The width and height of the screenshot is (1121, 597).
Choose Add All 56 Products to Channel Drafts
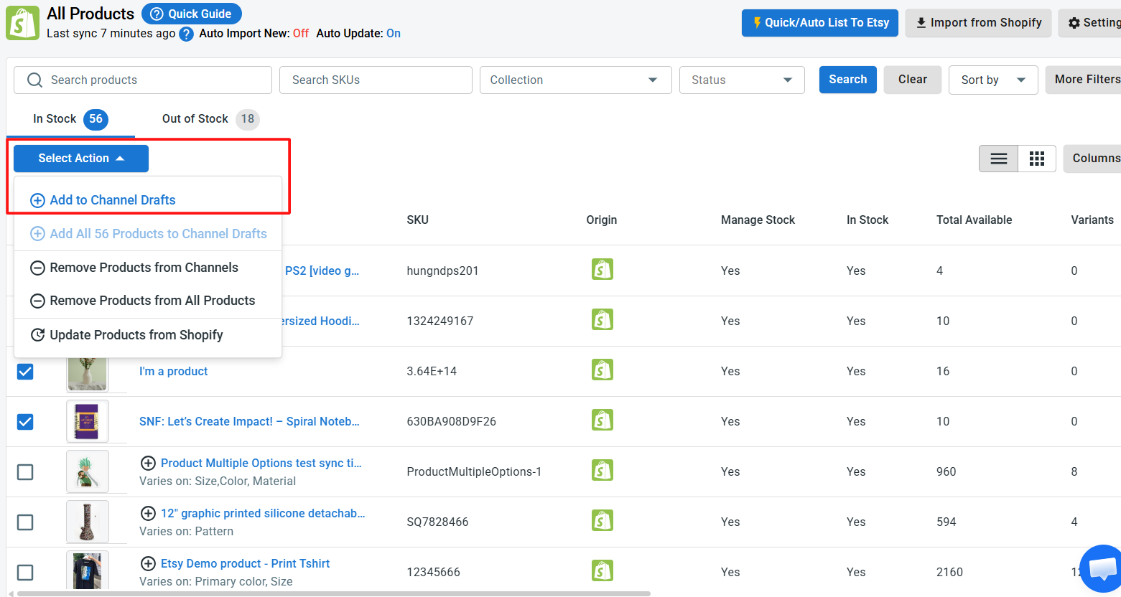point(148,234)
